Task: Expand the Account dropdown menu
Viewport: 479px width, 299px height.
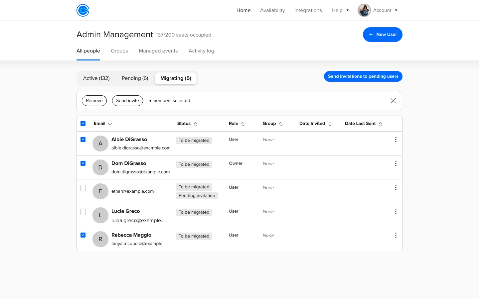Action: pos(386,10)
